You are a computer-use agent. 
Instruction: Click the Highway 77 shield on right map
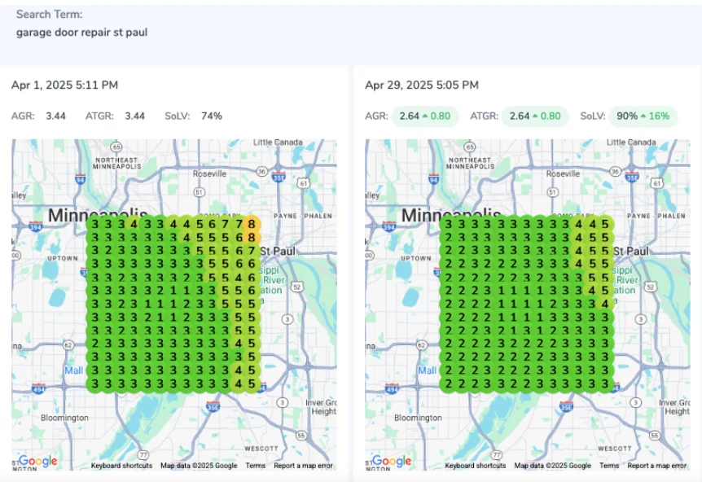click(498, 454)
